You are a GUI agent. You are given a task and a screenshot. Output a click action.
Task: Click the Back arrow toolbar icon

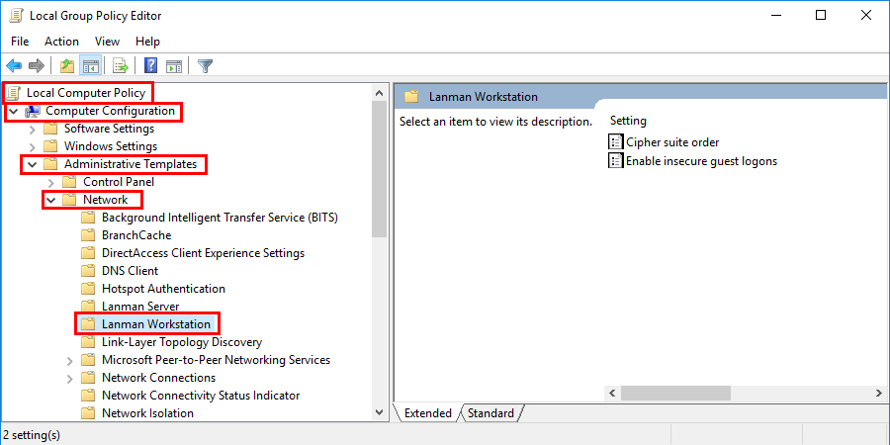(x=14, y=66)
